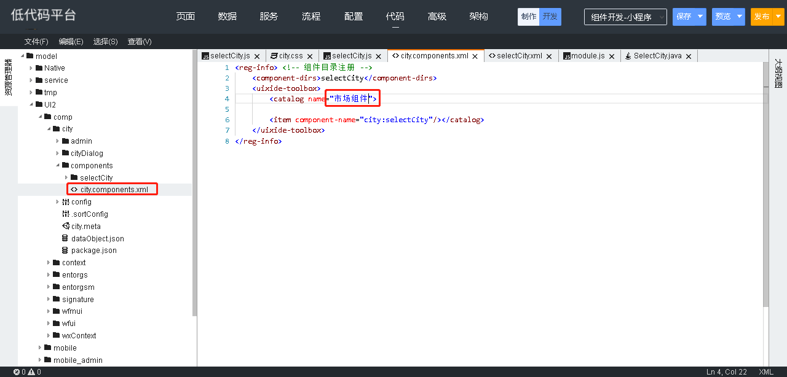Click the .sortConfig file icon
The height and width of the screenshot is (377, 787).
click(x=66, y=214)
